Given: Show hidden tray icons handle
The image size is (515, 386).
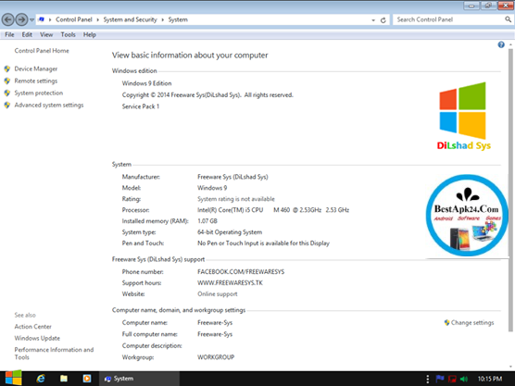Looking at the screenshot, I should point(427,379).
